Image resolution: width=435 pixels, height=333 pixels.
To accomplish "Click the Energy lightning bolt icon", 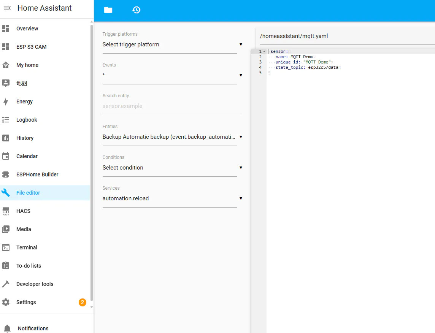I will point(6,101).
